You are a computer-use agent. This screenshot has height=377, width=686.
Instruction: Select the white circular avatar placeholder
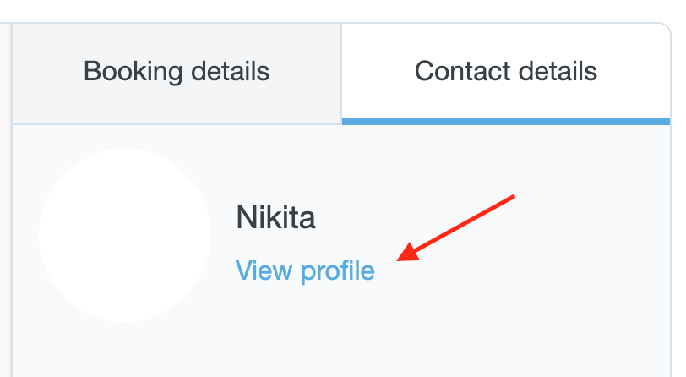(x=125, y=235)
